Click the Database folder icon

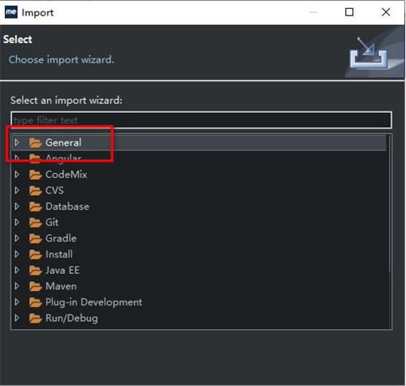pyautogui.click(x=35, y=206)
